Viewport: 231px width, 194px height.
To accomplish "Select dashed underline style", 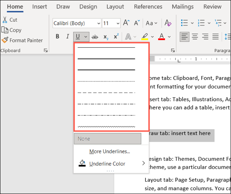I will 107,93.
